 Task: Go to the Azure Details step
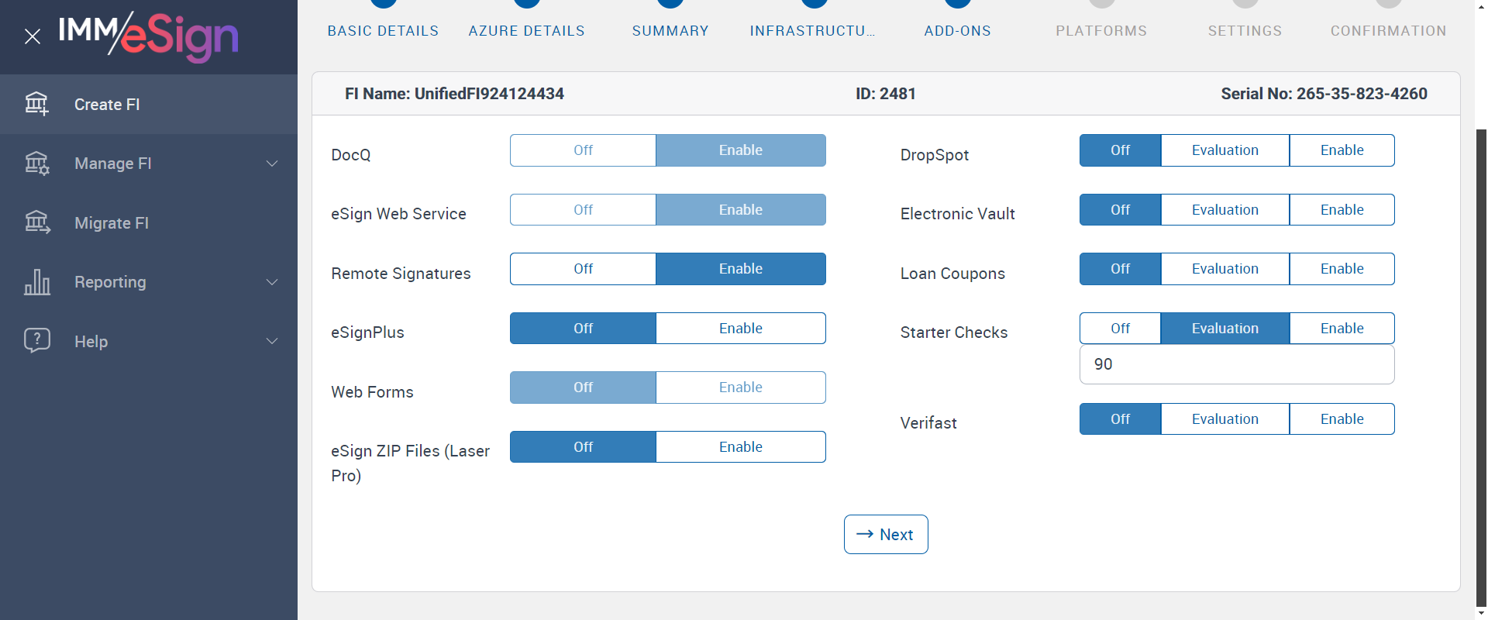point(527,30)
